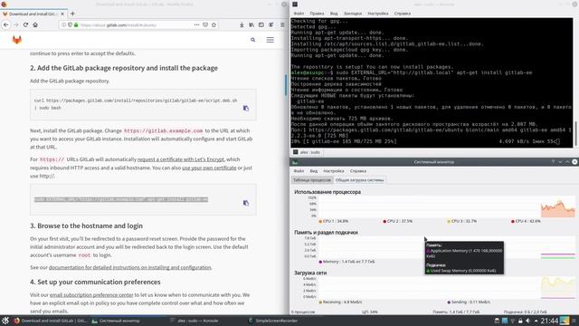Image resolution: width=579 pixels, height=326 pixels.
Task: Click 'Memory: 1,4 ГиБ' legend label
Action: point(347,262)
